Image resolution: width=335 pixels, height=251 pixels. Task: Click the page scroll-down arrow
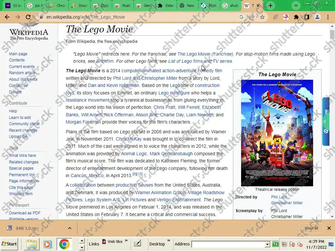coord(332,217)
